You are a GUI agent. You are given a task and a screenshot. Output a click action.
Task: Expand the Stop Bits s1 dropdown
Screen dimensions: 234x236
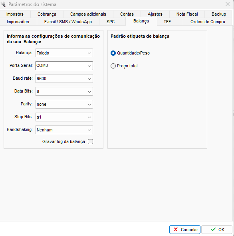[64, 117]
